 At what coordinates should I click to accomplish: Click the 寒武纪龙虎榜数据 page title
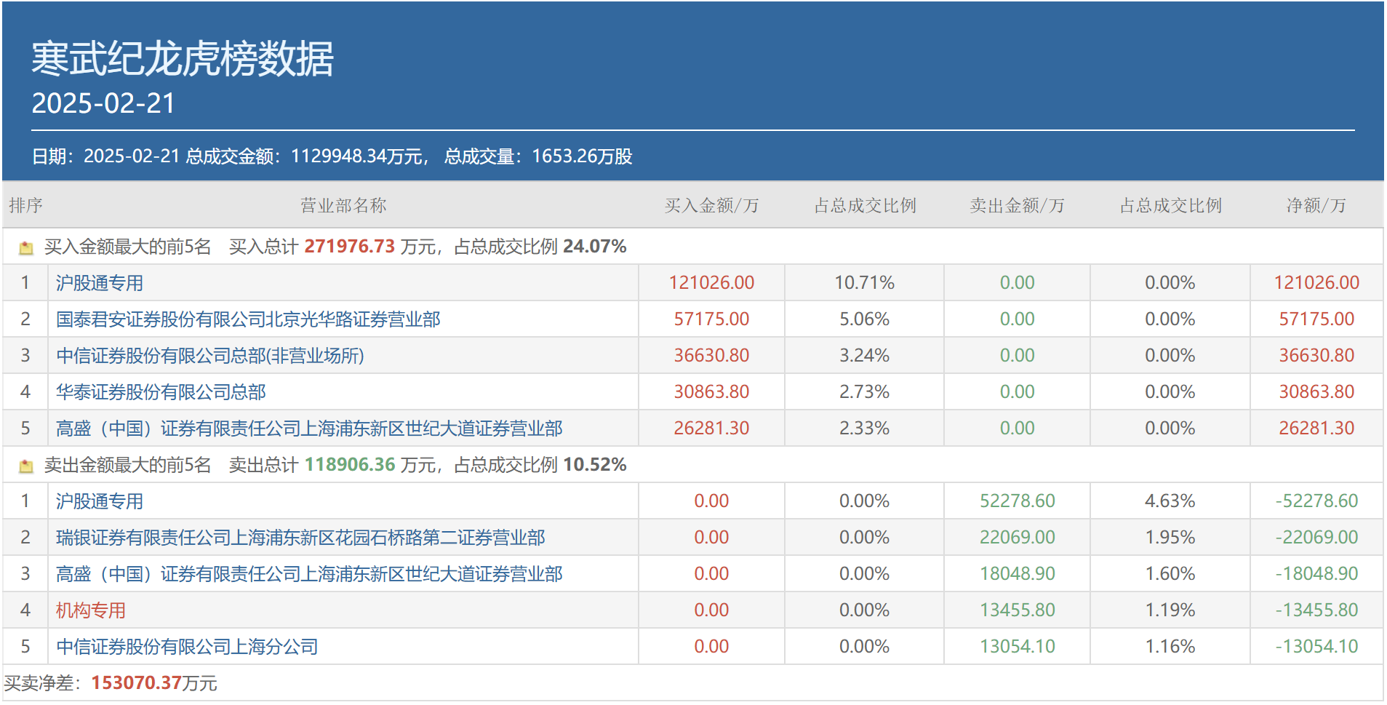click(183, 58)
